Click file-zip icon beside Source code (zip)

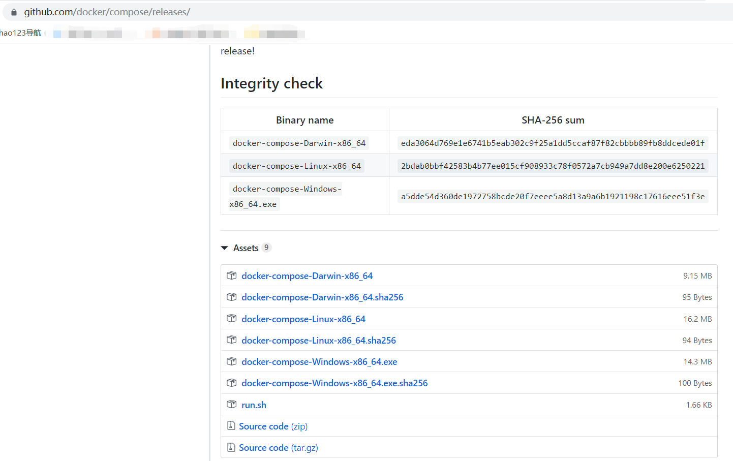231,426
